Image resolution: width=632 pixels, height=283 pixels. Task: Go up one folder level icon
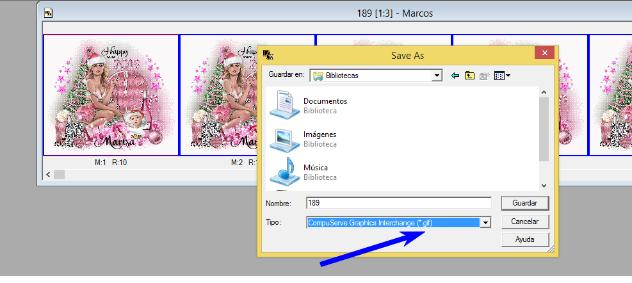click(469, 76)
